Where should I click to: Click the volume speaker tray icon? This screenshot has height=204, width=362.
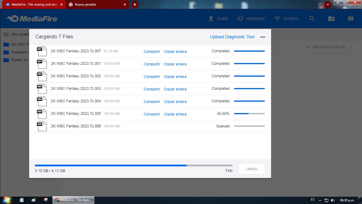coord(333,200)
